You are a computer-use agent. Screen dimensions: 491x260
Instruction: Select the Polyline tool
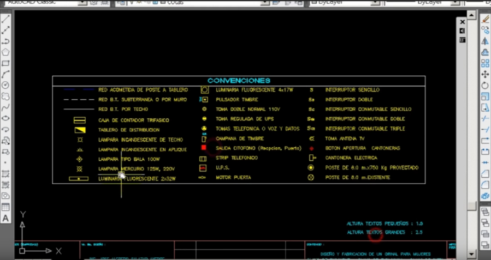(x=5, y=41)
